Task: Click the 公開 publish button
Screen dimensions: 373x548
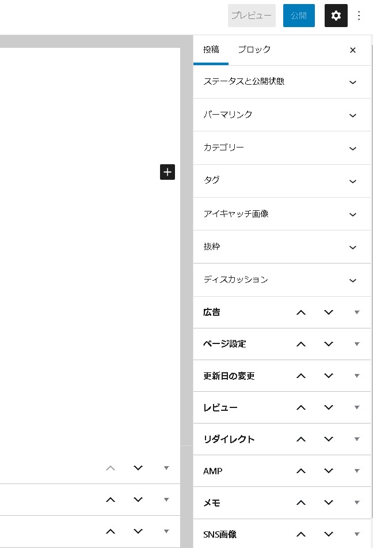Action: (299, 16)
